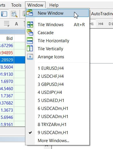Select the Fibonacci retracement tool icon
The height and width of the screenshot is (149, 113).
coord(7,24)
